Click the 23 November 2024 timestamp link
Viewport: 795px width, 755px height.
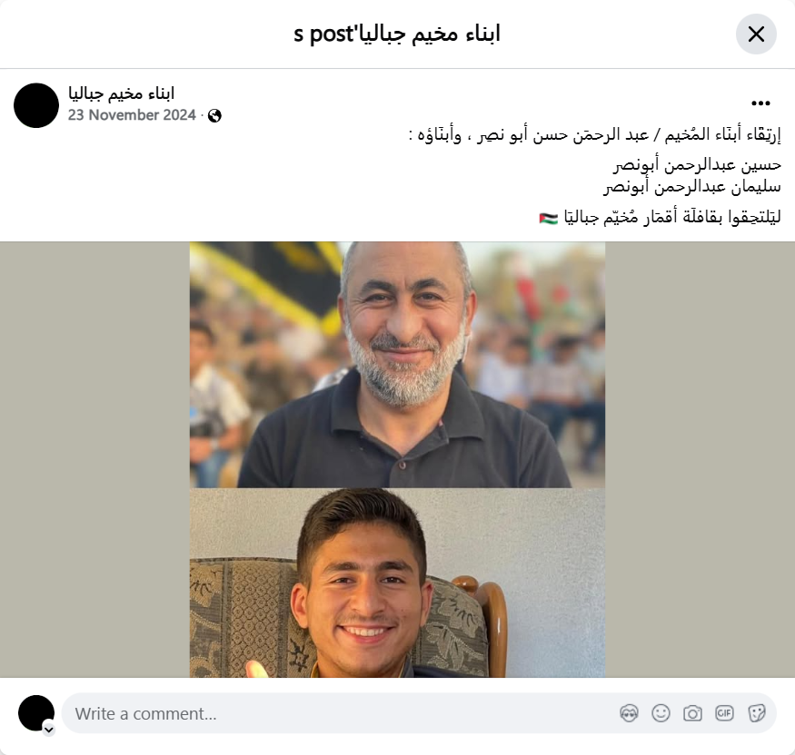[x=132, y=115]
